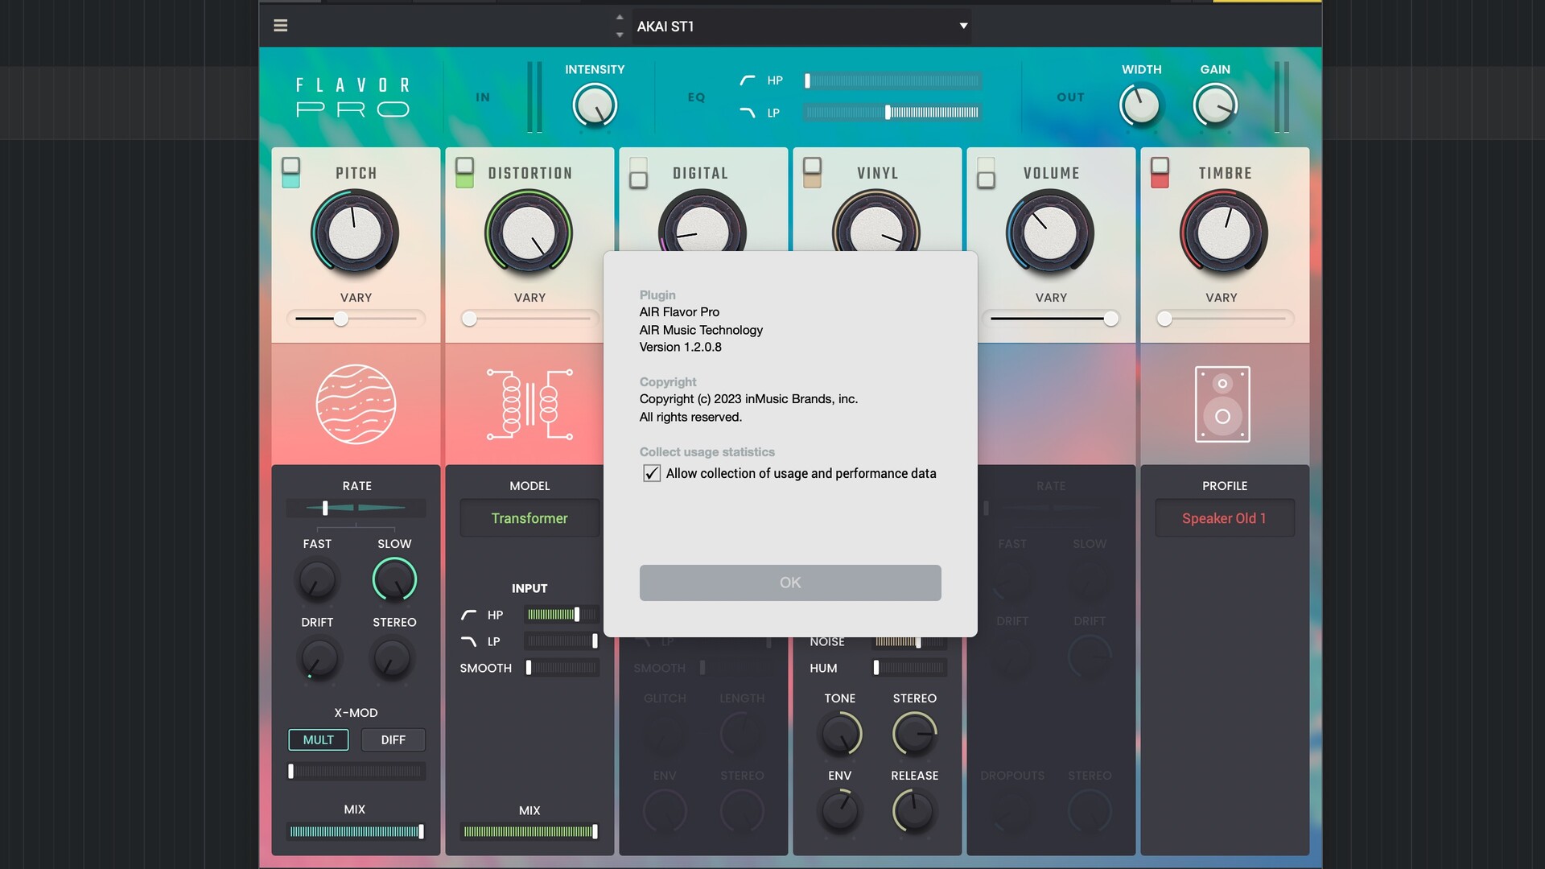Click the speaker timbre icon

tap(1222, 404)
